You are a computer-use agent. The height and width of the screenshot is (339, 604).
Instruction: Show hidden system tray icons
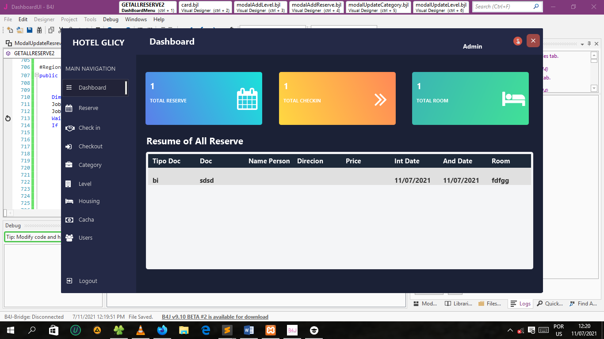510,330
